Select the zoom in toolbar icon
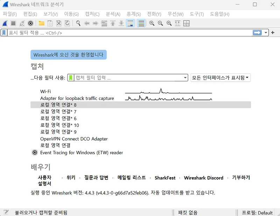 pyautogui.click(x=151, y=23)
